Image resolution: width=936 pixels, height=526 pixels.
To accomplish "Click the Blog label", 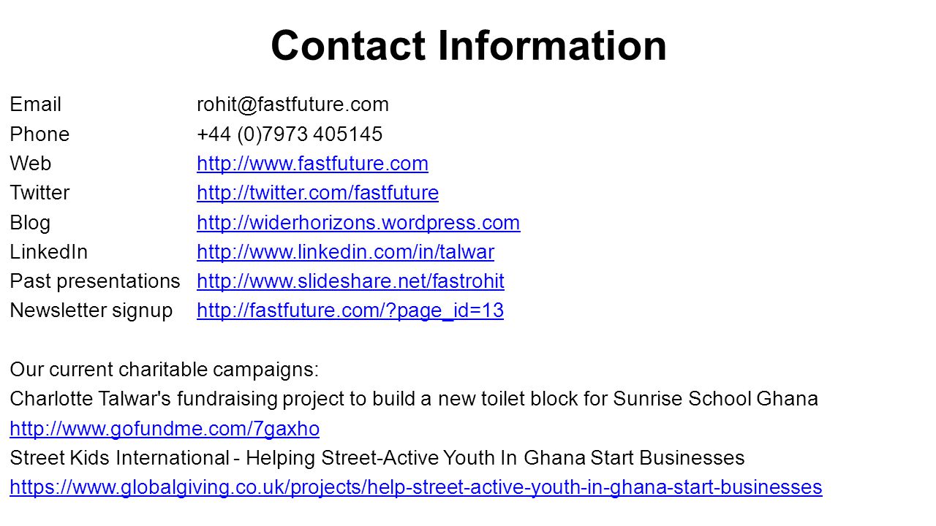I will click(x=30, y=223).
